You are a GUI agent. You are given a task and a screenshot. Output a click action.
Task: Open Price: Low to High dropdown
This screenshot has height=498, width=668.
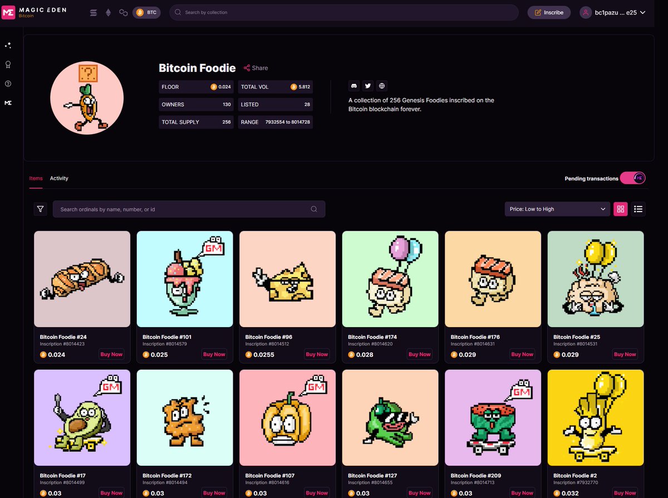(x=557, y=209)
